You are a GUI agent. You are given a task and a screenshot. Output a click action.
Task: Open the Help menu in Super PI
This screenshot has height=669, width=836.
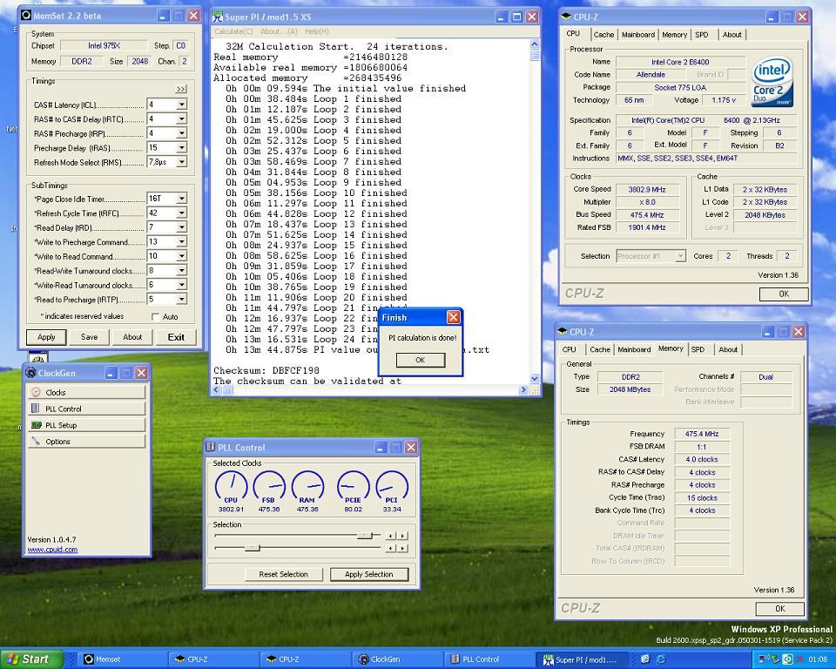click(317, 31)
